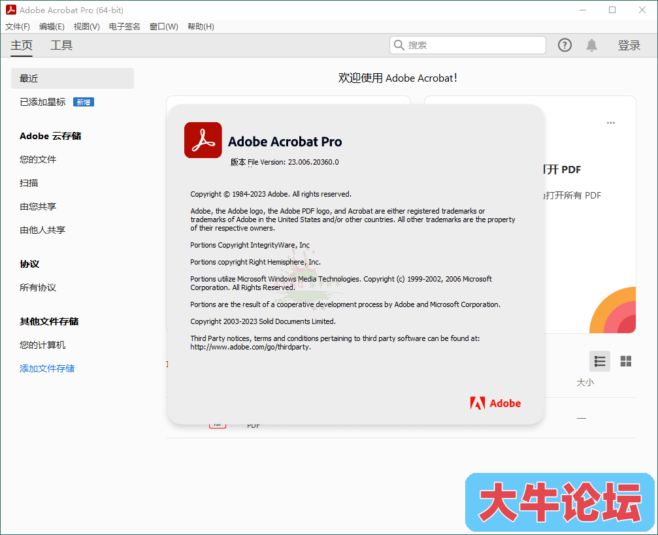The width and height of the screenshot is (658, 535).
Task: Open the 文件(F) menu
Action: point(17,26)
